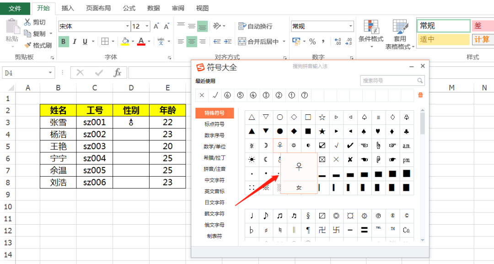
Task: Switch to the 页面布局 tab
Action: [x=98, y=8]
